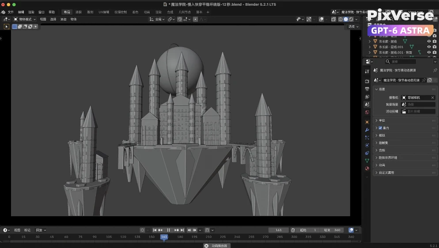Open the Physics properties tab icon
This screenshot has height=248, width=439.
[367, 145]
